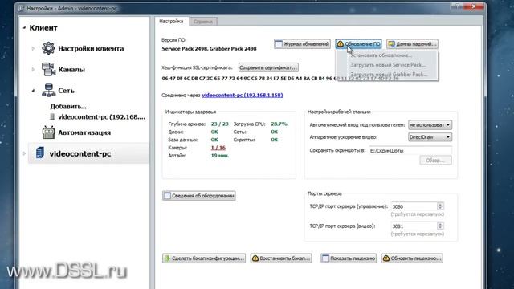
Task: Click Сделать бэкап конфигурации...
Action: pos(204,258)
